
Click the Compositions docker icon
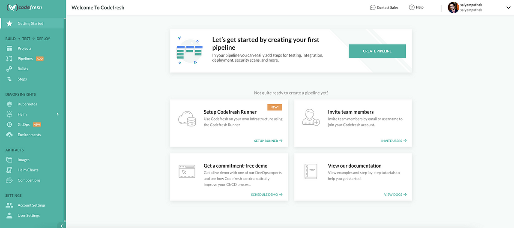click(x=9, y=180)
